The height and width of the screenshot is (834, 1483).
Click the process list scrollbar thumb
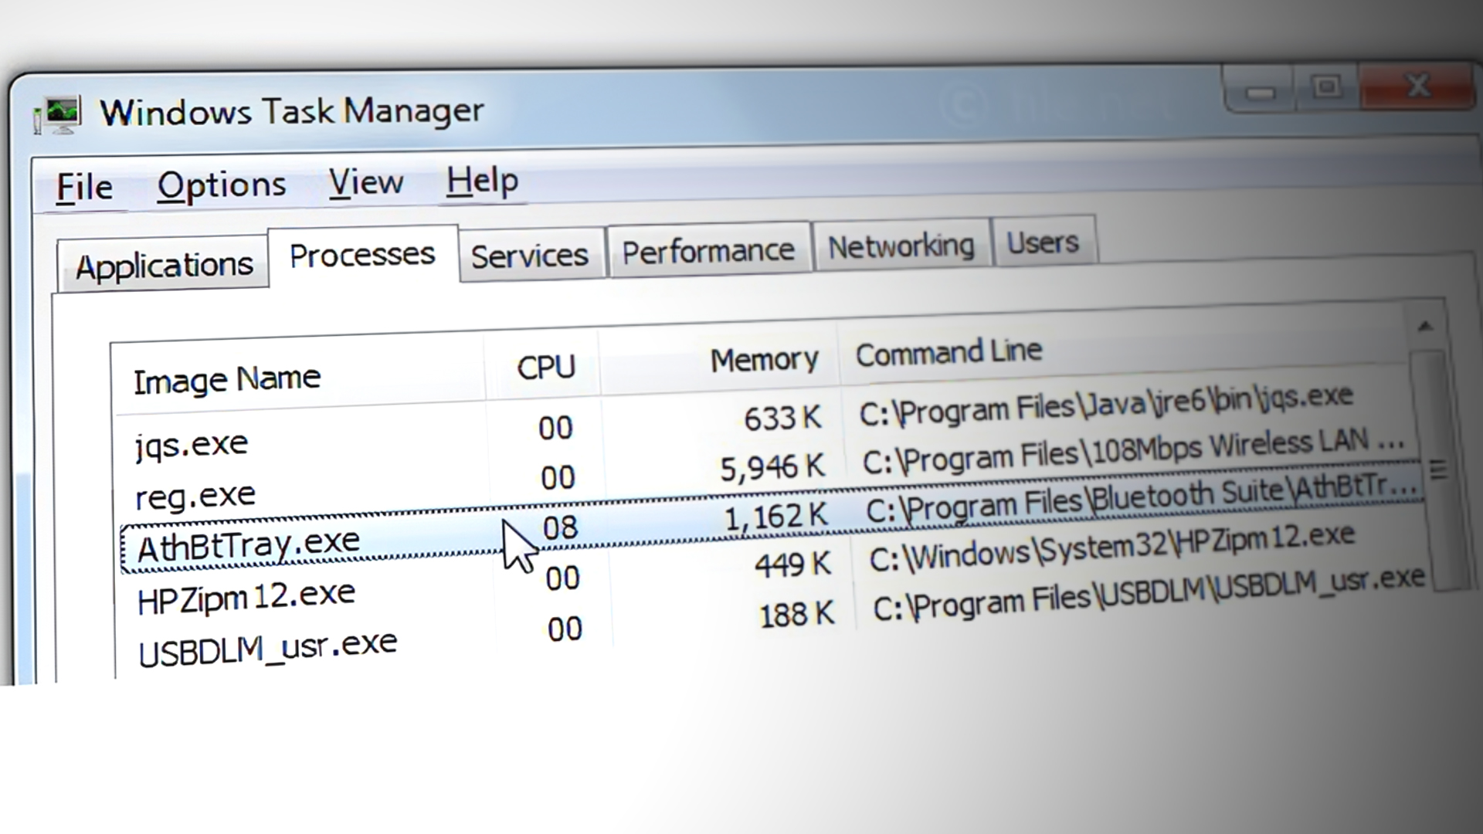point(1437,469)
